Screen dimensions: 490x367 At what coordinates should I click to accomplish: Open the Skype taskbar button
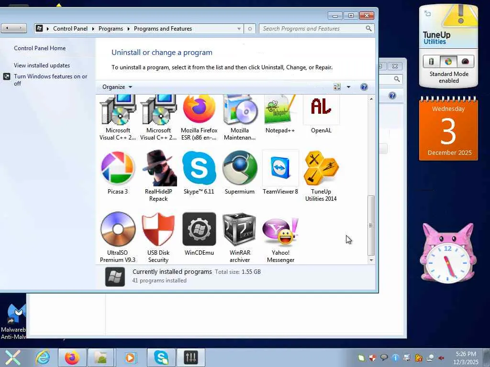point(161,357)
